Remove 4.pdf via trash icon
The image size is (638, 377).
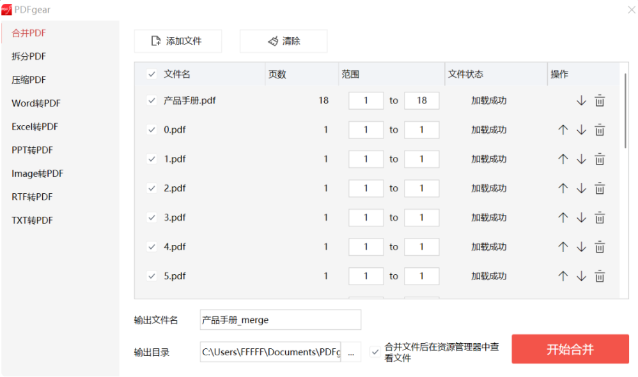point(600,247)
